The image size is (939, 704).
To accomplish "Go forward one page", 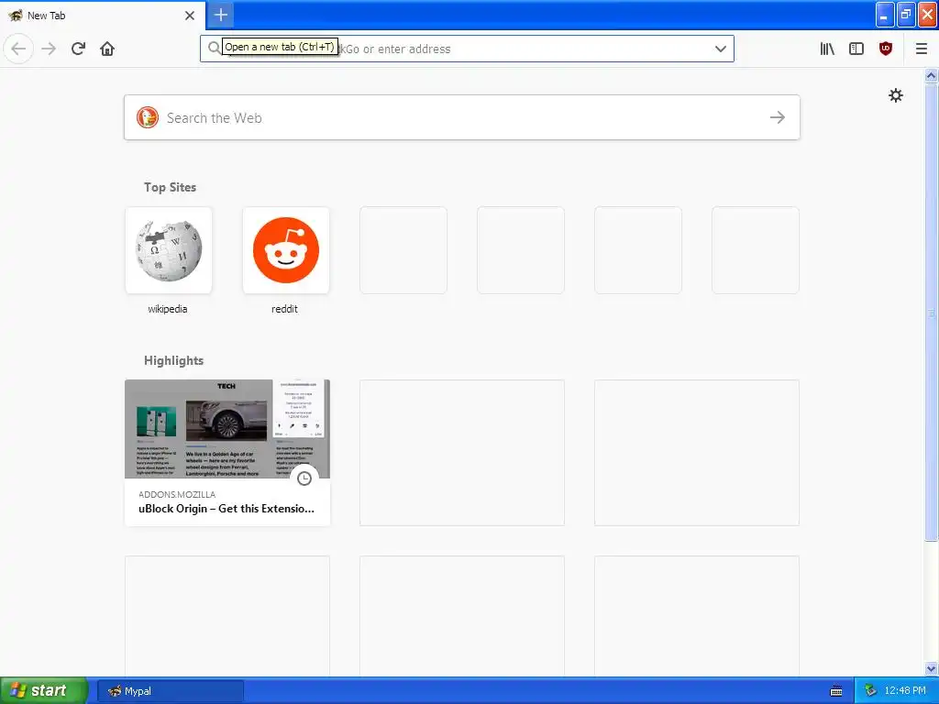I will click(x=49, y=49).
